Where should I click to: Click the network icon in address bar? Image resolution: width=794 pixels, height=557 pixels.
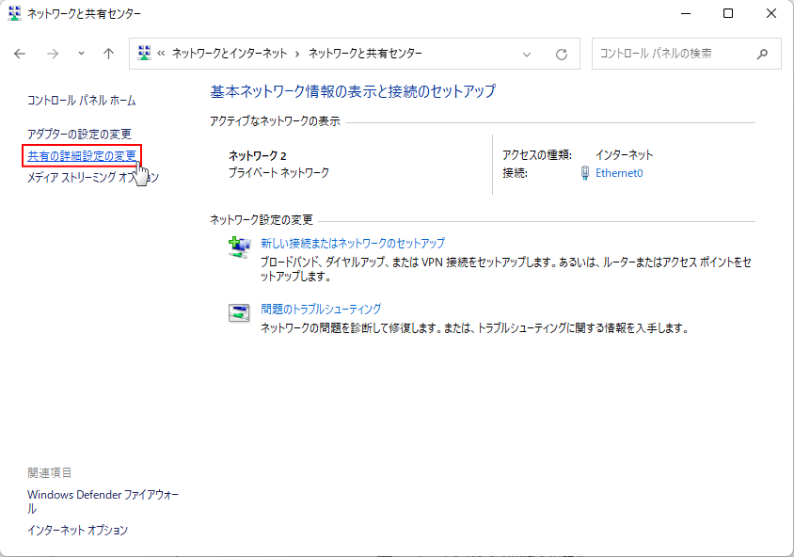[144, 54]
